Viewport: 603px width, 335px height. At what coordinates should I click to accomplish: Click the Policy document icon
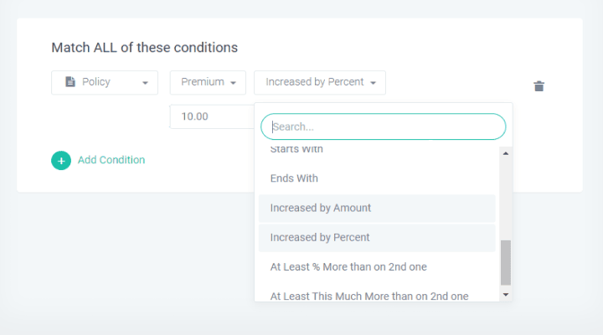click(70, 82)
